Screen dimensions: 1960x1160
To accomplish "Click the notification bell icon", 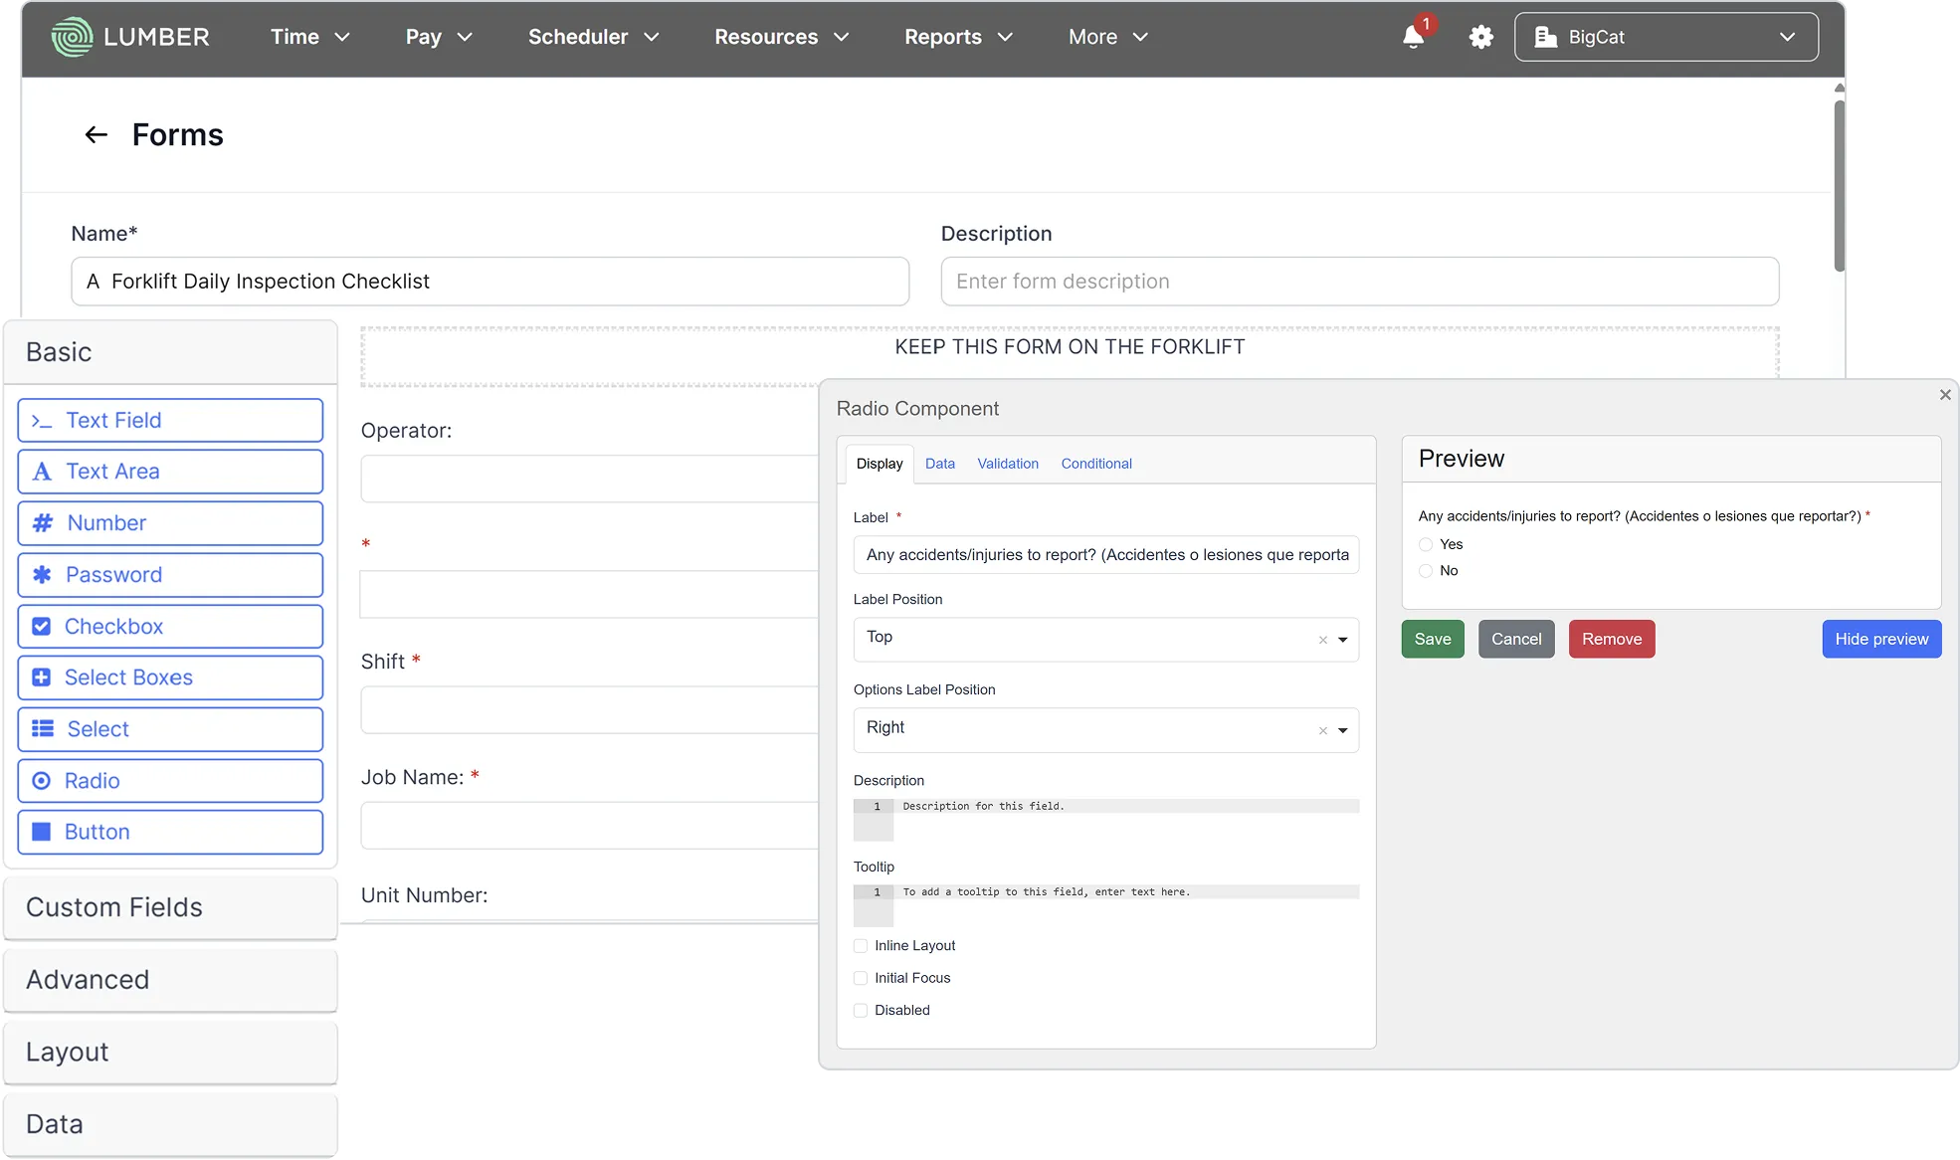I will 1413,38.
